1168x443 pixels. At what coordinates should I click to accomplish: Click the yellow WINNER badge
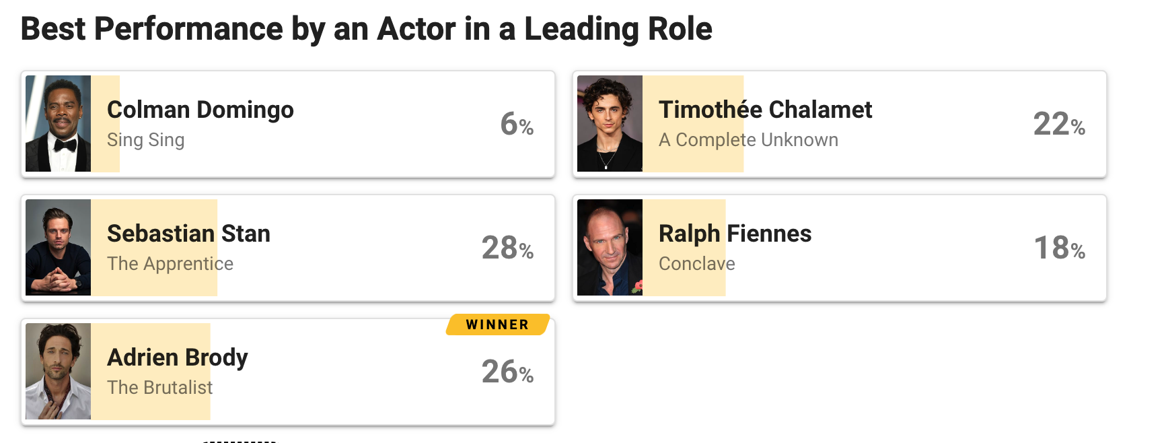pyautogui.click(x=498, y=325)
